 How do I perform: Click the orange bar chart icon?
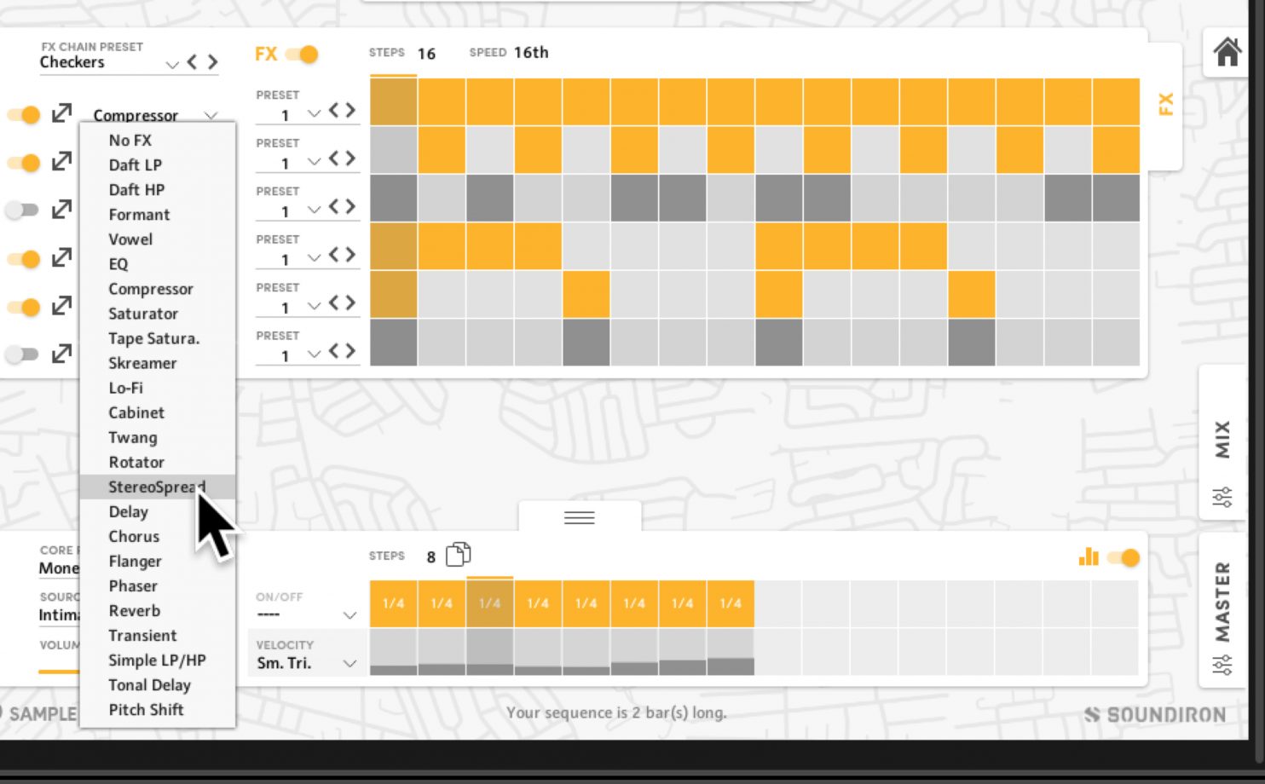1089,557
